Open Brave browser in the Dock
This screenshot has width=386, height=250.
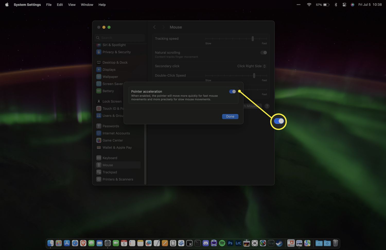(x=83, y=243)
